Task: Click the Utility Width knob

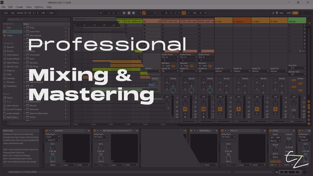Action: pos(275,149)
